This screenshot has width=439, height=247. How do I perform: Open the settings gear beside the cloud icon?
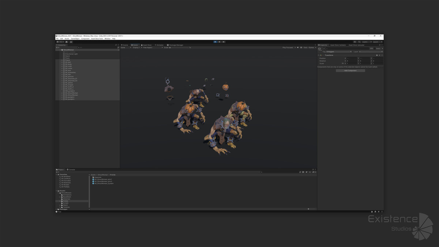(71, 42)
